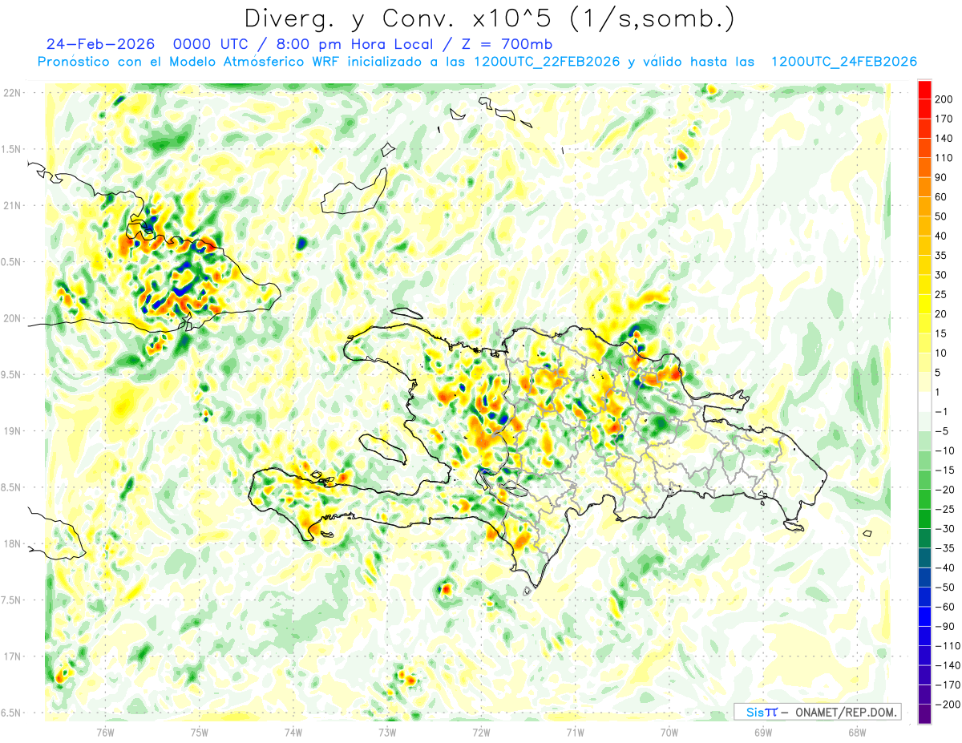
Task: Click the "19N" latitude label
Action: [12, 431]
